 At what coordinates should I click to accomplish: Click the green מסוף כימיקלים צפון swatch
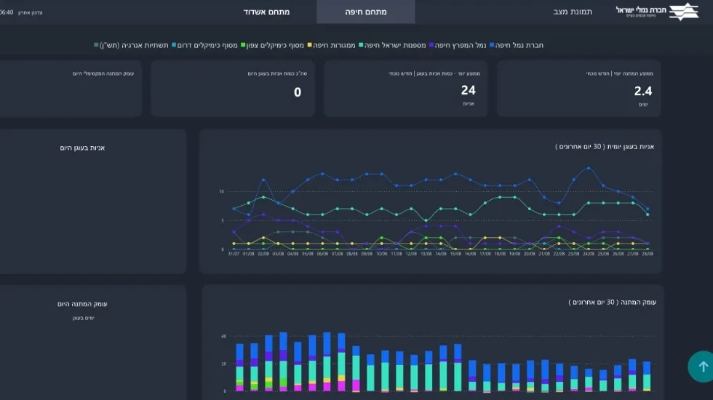coord(243,45)
